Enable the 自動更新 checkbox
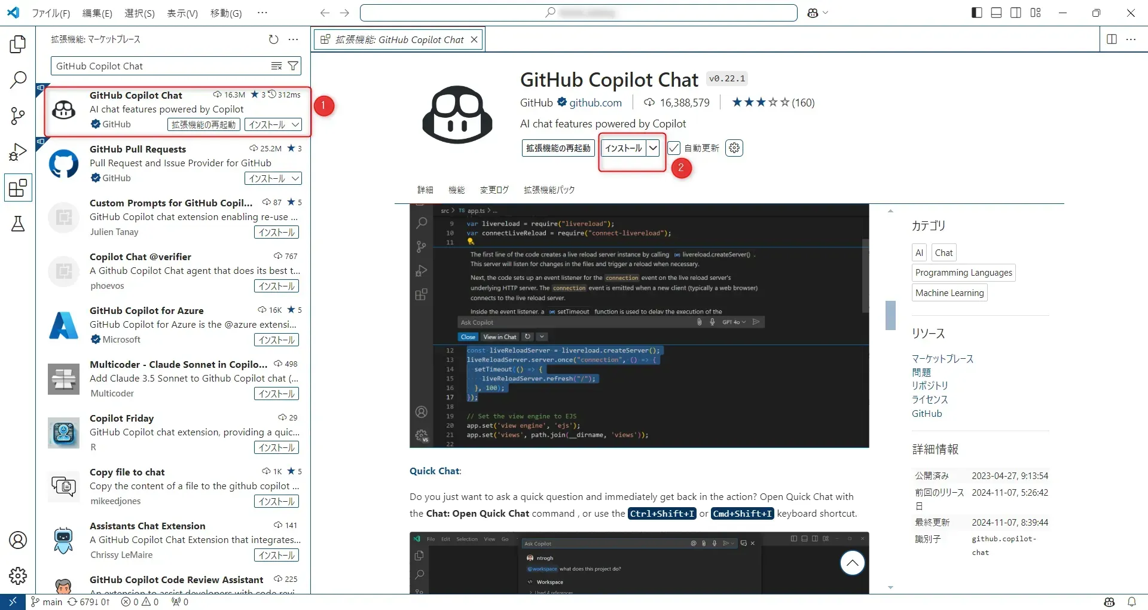The image size is (1148, 610). (x=674, y=148)
